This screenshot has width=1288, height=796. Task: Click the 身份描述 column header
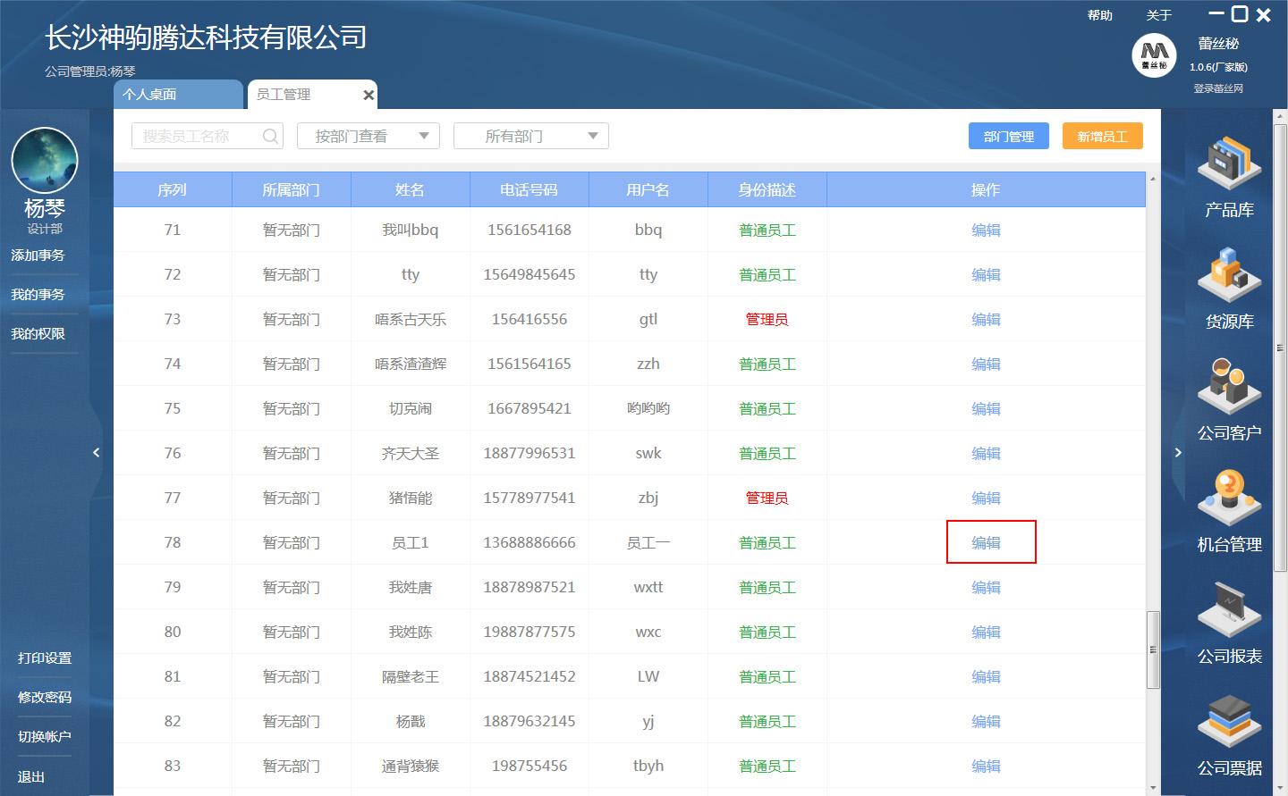767,189
